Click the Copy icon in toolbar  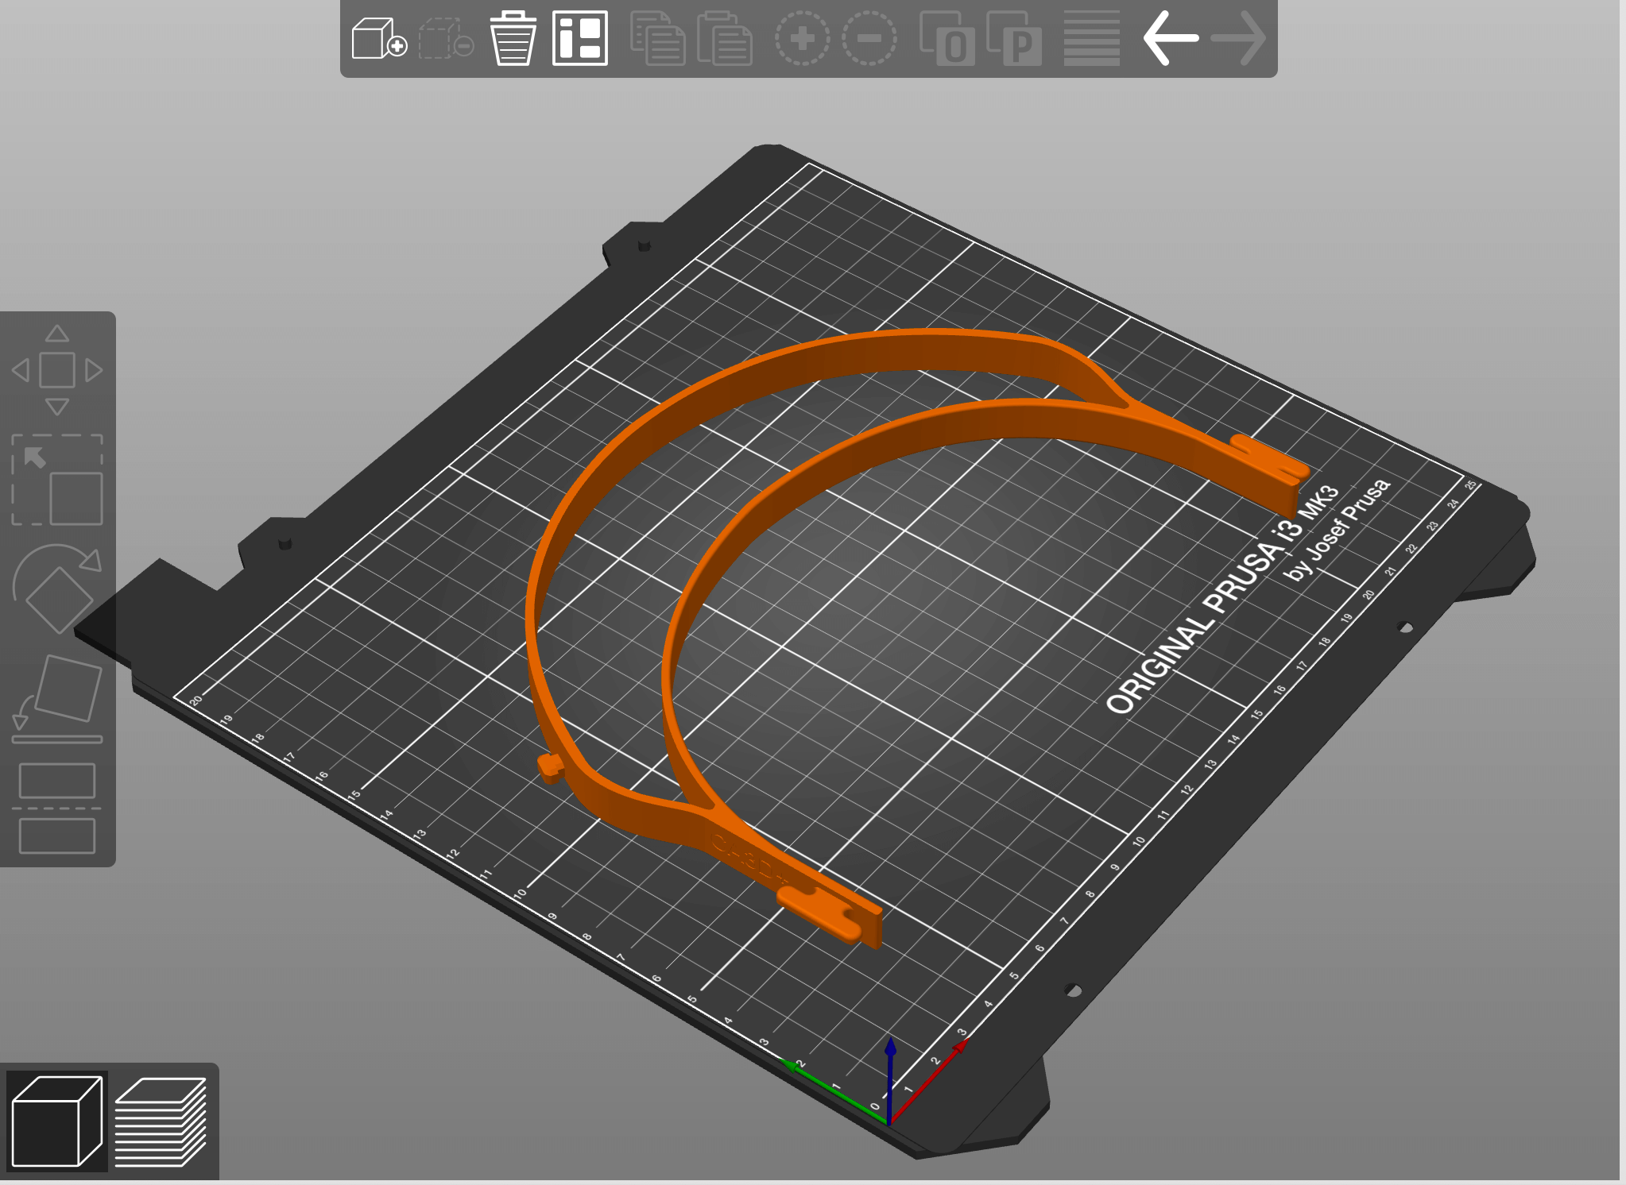(657, 38)
